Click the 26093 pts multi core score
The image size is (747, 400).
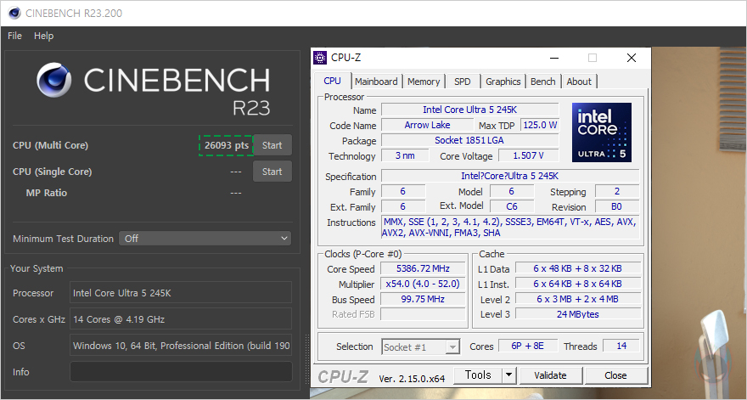[x=227, y=145]
